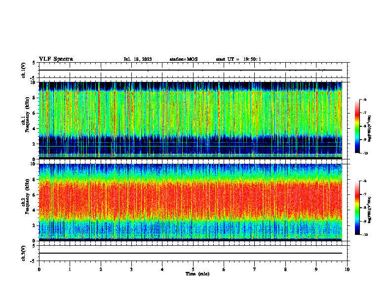Click the ch.1 spectrogram color scale bar
Viewport: 391px width, 302px height.
[x=357, y=126]
